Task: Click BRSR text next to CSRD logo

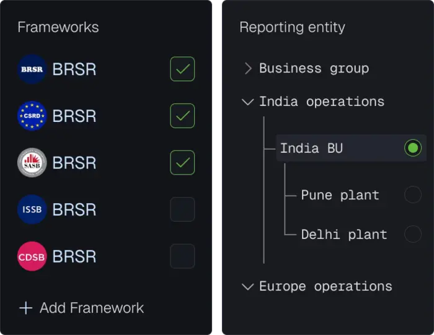Action: pyautogui.click(x=74, y=116)
